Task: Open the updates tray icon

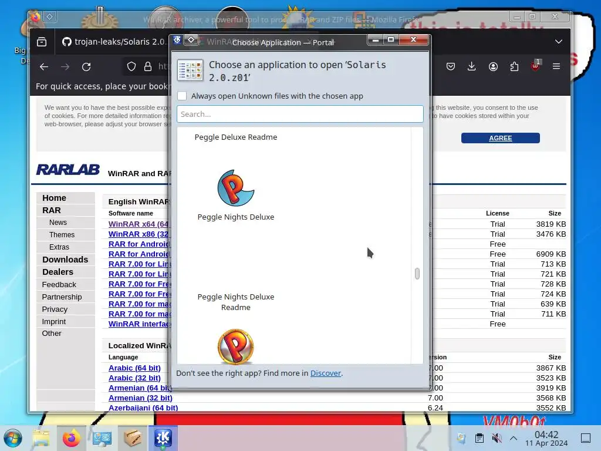Action: (461, 438)
